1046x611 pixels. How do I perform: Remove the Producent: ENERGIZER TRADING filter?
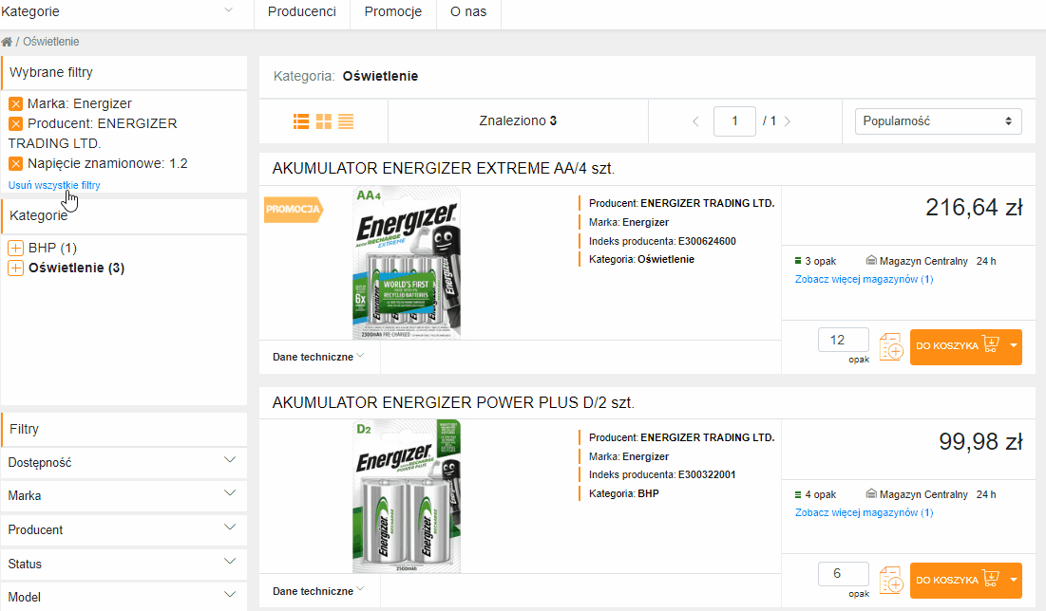16,124
